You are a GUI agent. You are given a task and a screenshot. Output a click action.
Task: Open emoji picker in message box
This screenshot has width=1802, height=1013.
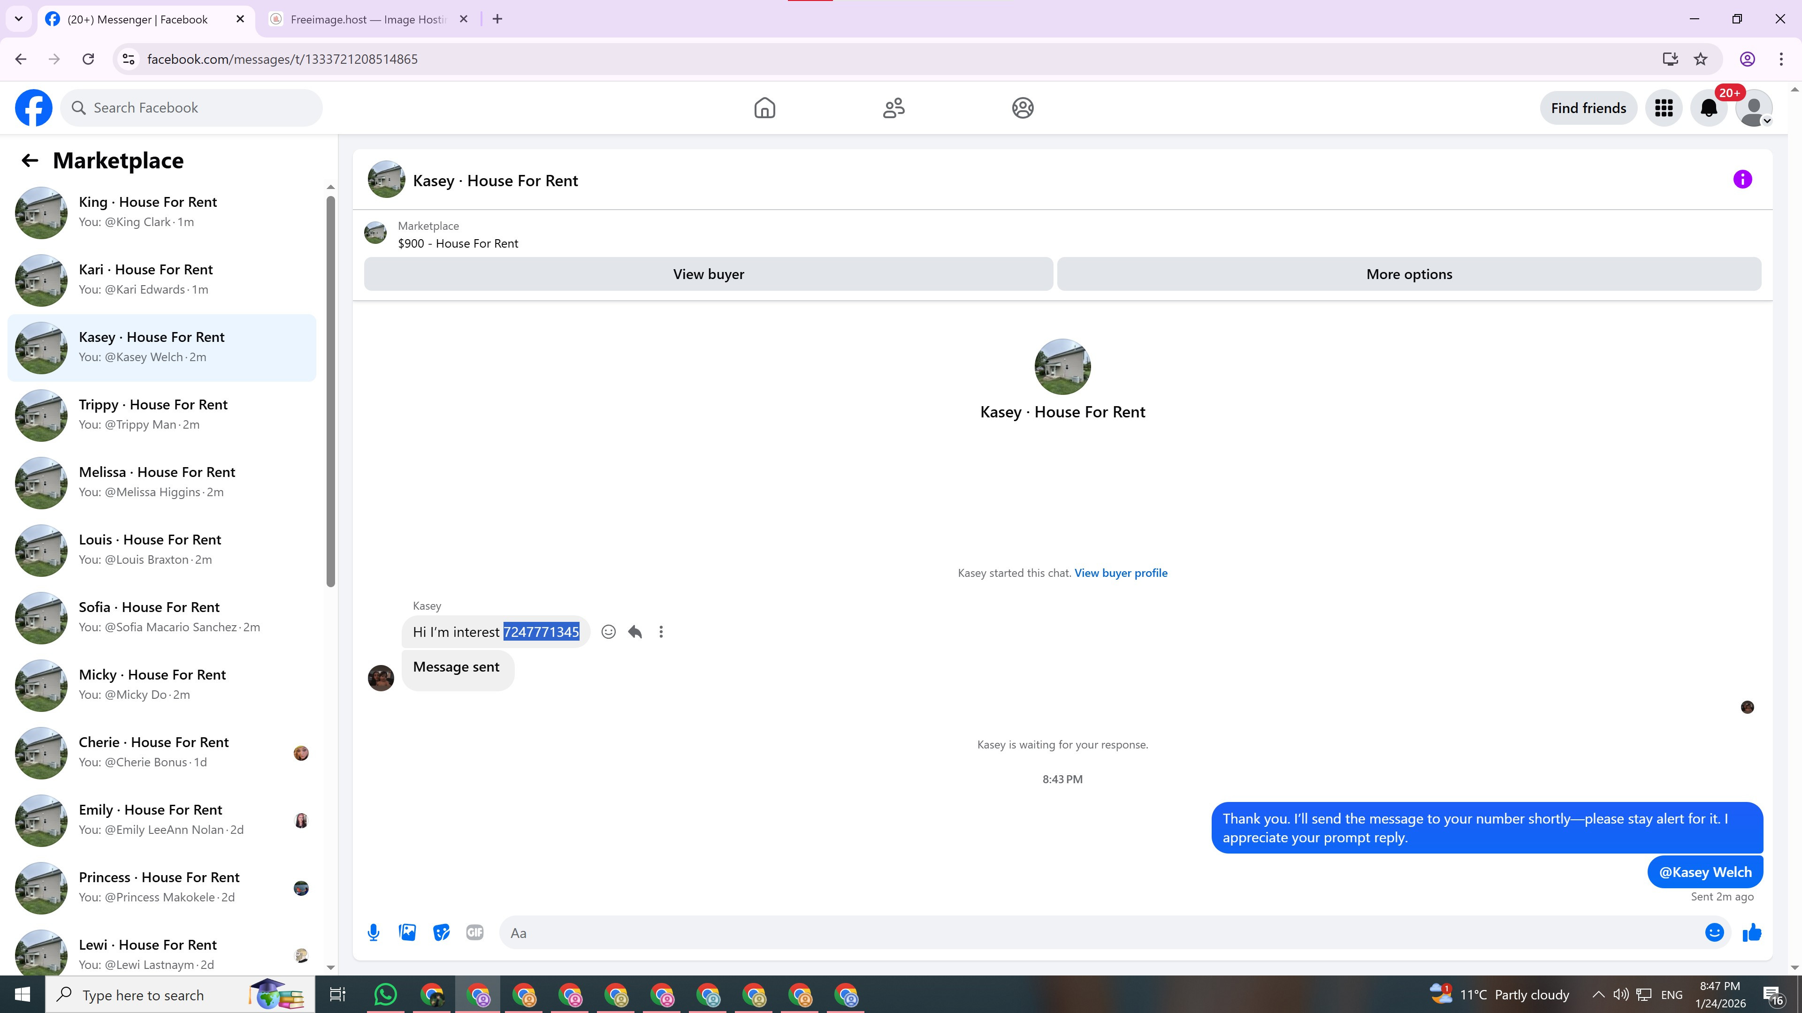coord(1714,933)
